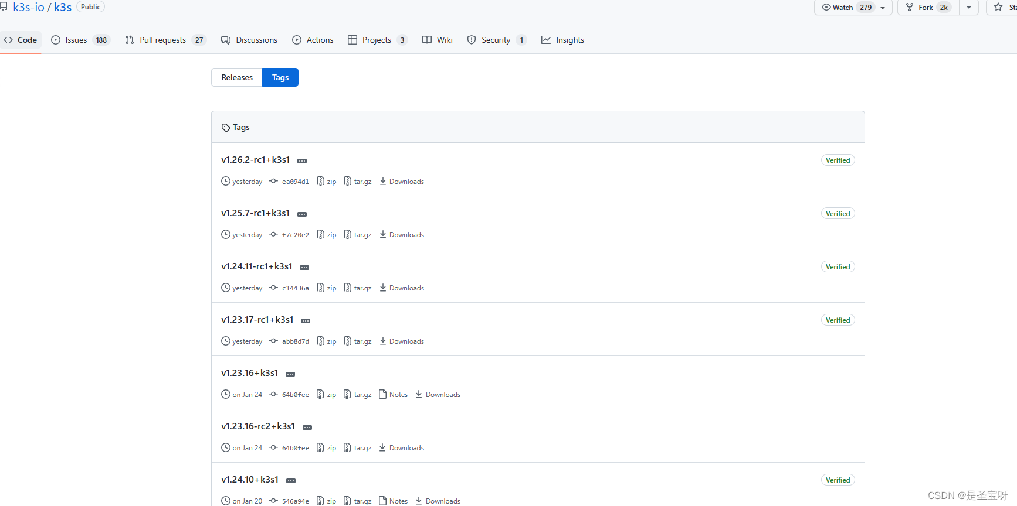Open the Security tab
The height and width of the screenshot is (506, 1017).
pos(497,40)
